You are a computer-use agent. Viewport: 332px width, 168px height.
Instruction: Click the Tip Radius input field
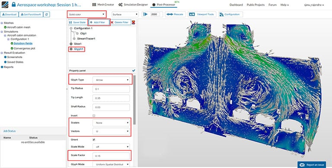click(x=111, y=89)
